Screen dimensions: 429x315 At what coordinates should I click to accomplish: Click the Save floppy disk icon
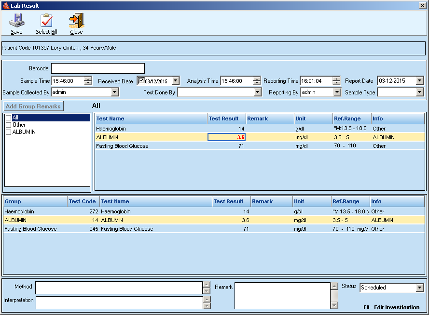(x=16, y=20)
